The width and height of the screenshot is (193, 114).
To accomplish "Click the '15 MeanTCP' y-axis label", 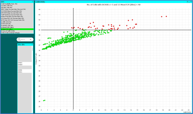I will (x=36, y=59).
